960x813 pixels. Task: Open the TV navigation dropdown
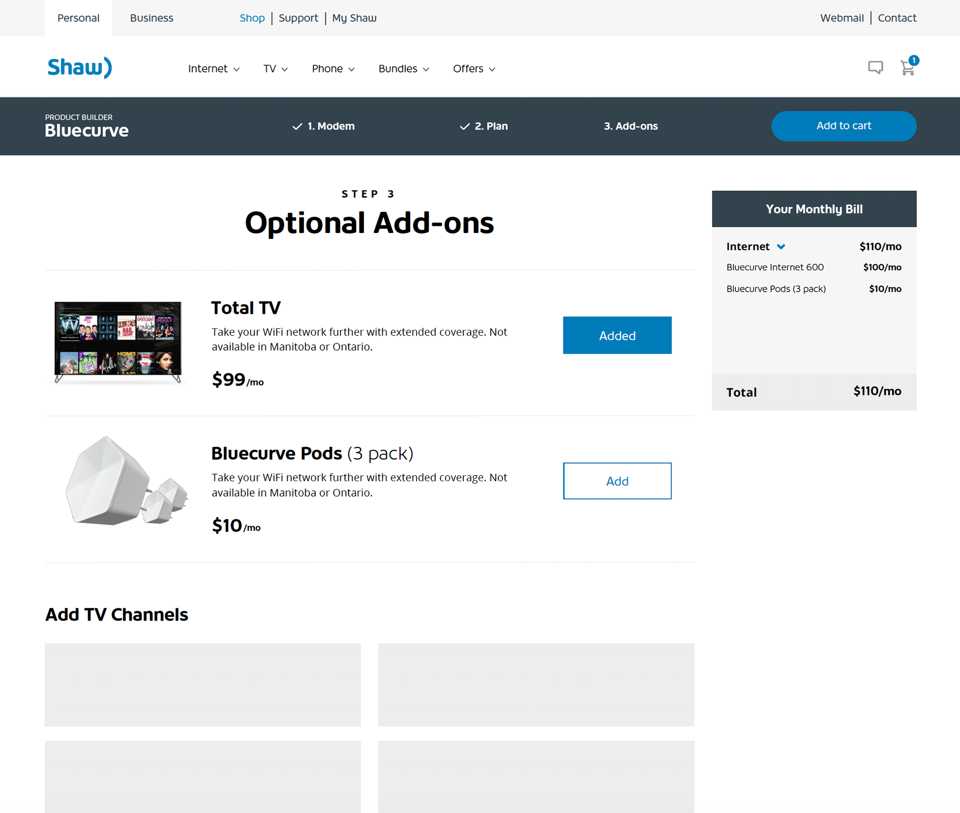pyautogui.click(x=275, y=69)
